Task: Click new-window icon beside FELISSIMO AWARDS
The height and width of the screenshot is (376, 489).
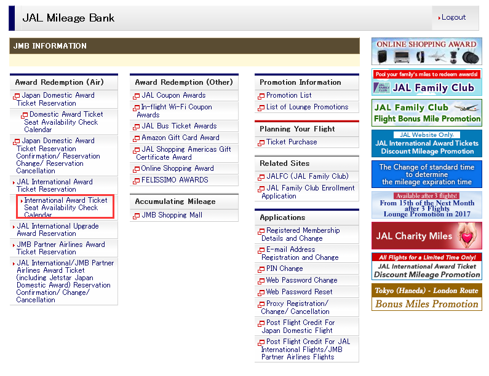Action: [137, 181]
